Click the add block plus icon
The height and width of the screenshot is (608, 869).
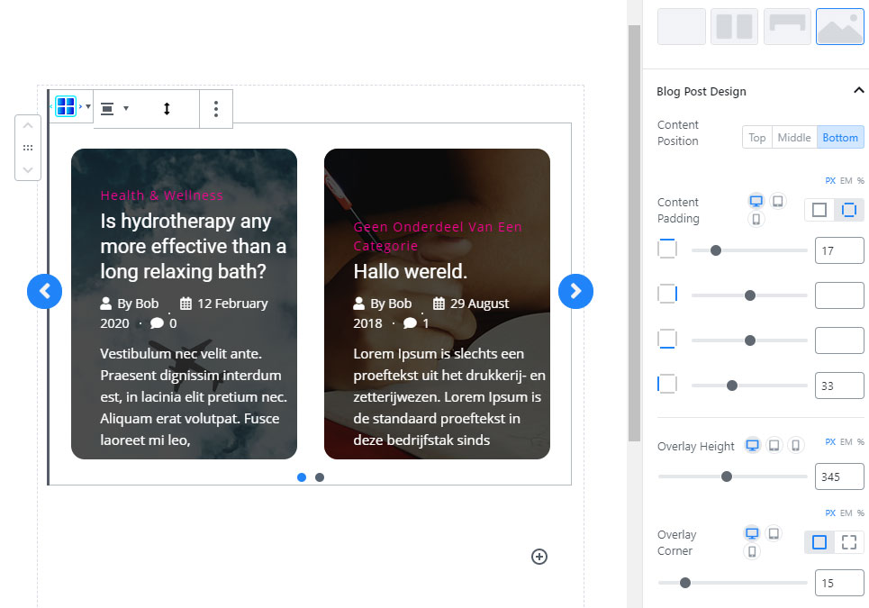539,557
